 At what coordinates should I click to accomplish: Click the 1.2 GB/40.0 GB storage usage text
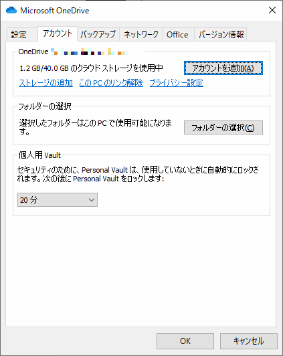pyautogui.click(x=91, y=68)
